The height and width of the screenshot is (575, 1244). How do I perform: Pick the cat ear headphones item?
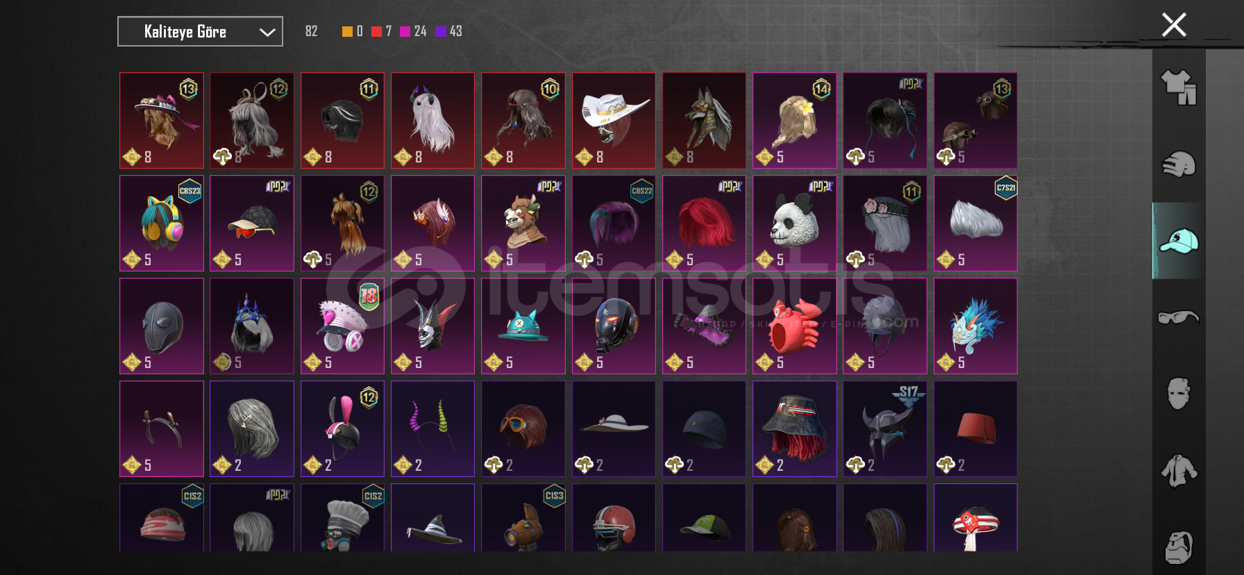[162, 223]
